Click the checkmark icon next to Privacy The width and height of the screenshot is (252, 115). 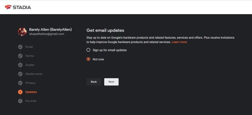coord(20,83)
